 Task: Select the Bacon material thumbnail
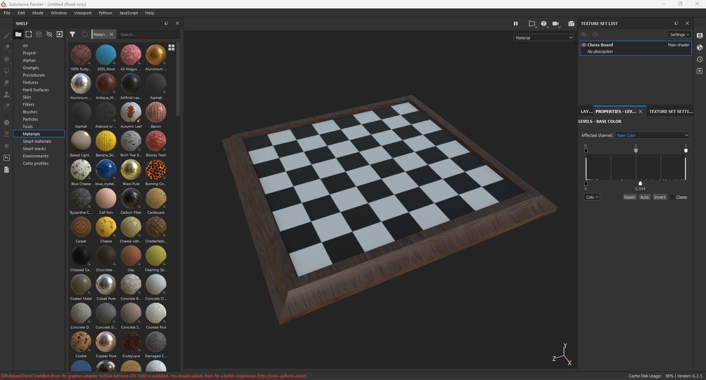click(156, 113)
